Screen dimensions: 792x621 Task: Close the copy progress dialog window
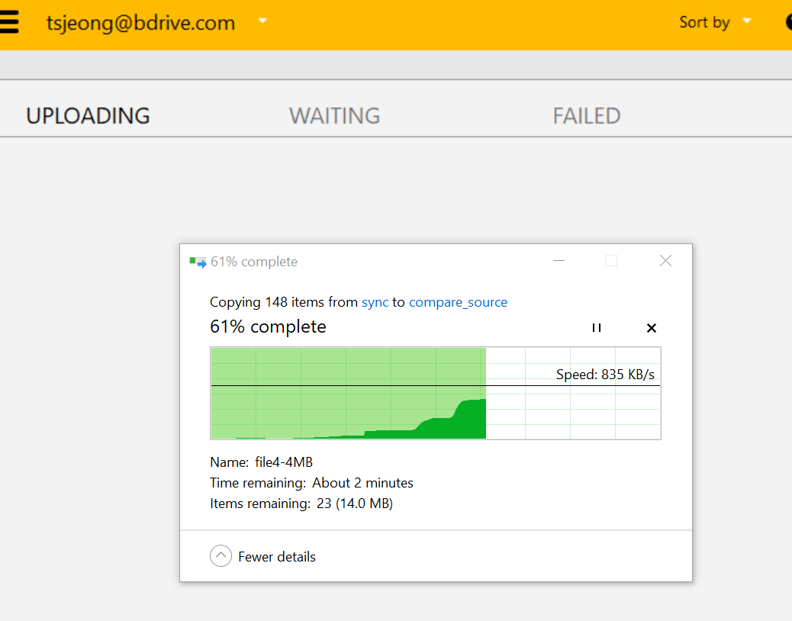click(665, 261)
